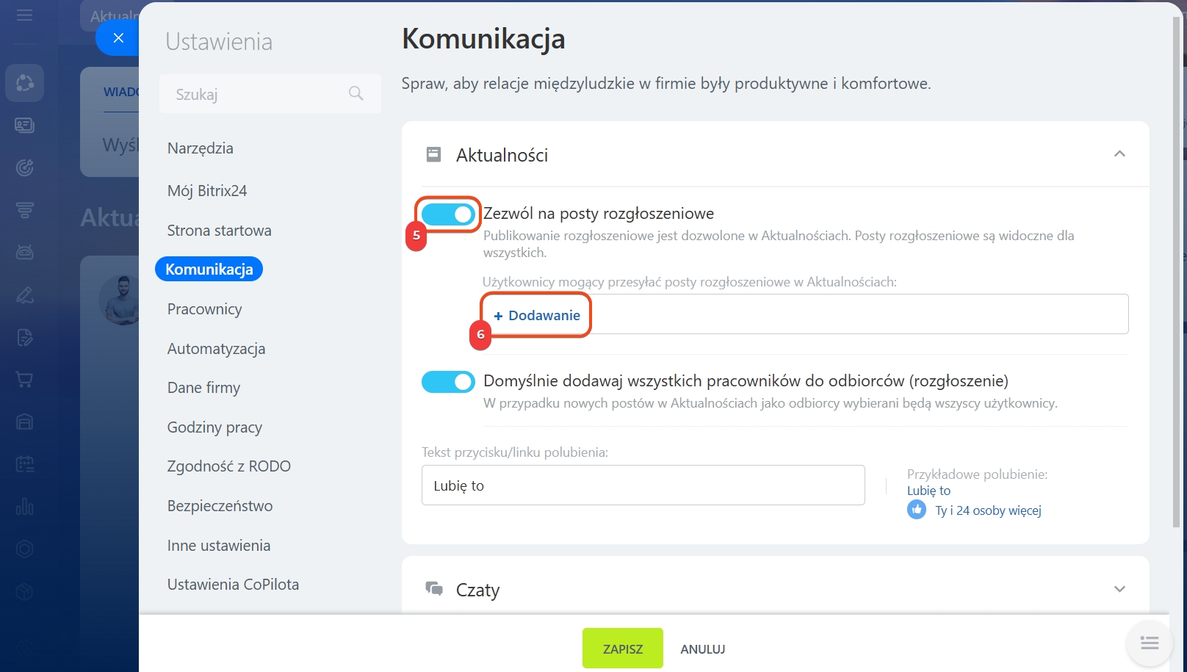Click the calendar icon in left sidebar
The height and width of the screenshot is (672, 1187).
click(x=25, y=464)
